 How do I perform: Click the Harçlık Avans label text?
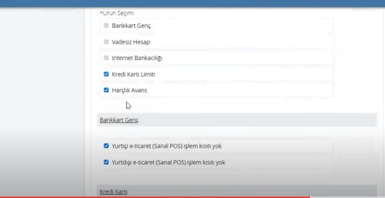tap(129, 90)
